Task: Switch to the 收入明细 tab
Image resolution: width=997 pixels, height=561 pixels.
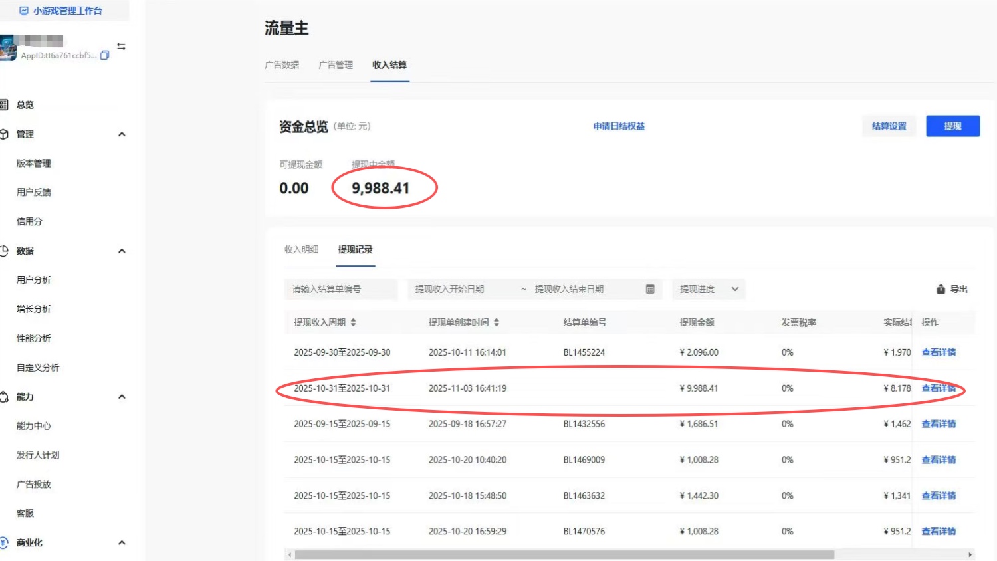Action: (302, 249)
